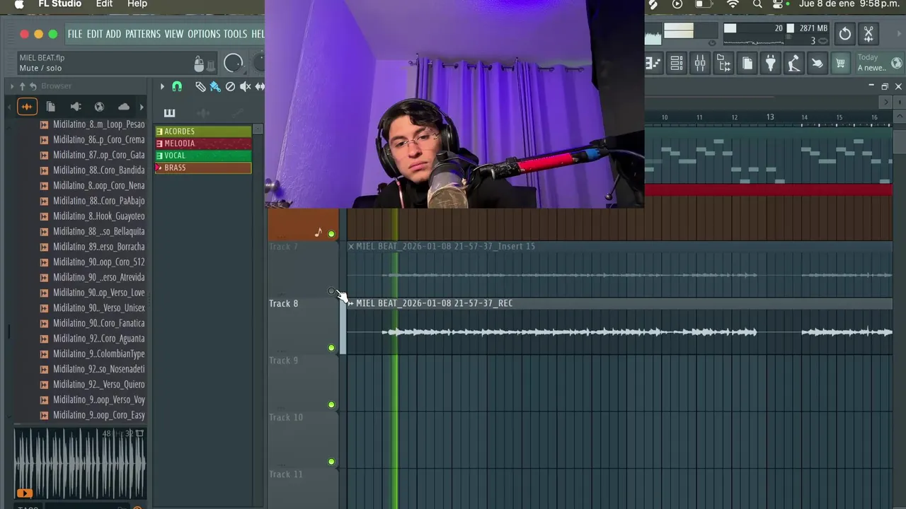Open the project picker pages icon
This screenshot has height=509, width=906.
(x=747, y=64)
